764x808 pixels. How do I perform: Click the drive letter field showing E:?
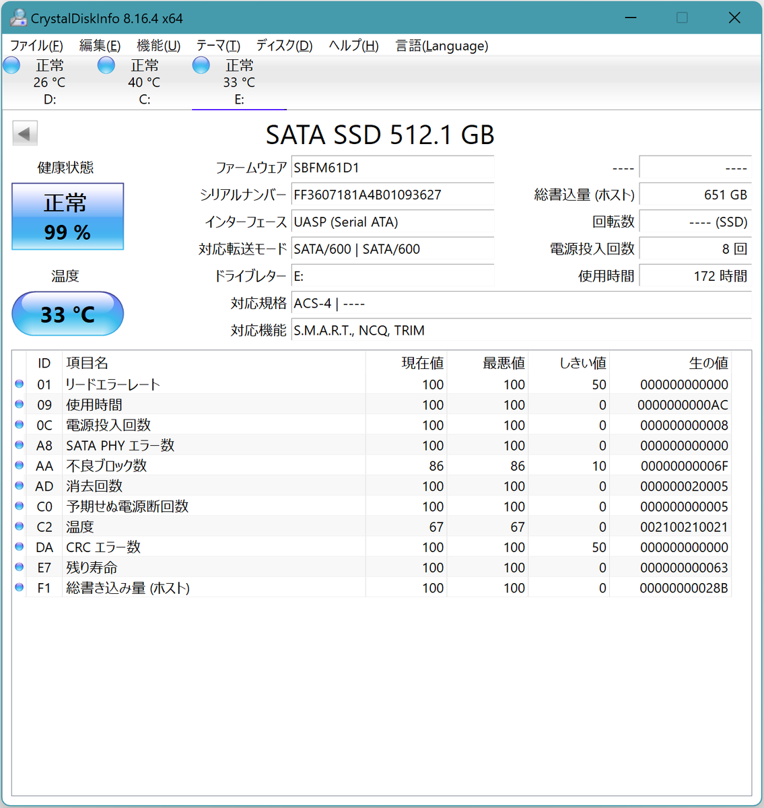[392, 276]
